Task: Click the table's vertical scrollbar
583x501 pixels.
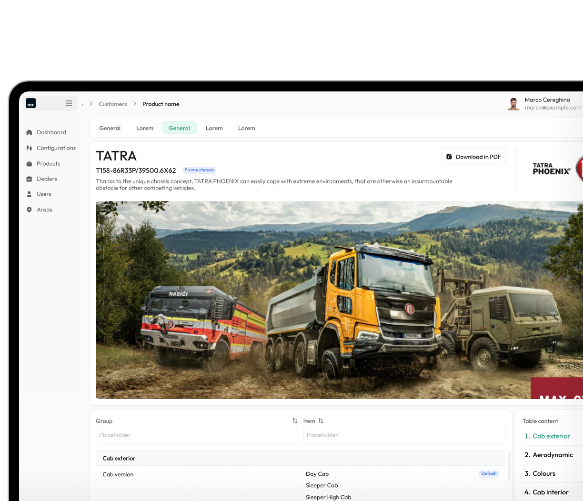Action: pos(509,466)
